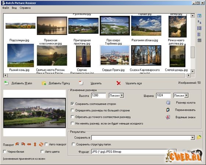Open the Вид menu
This screenshot has height=165, width=206.
[14, 8]
